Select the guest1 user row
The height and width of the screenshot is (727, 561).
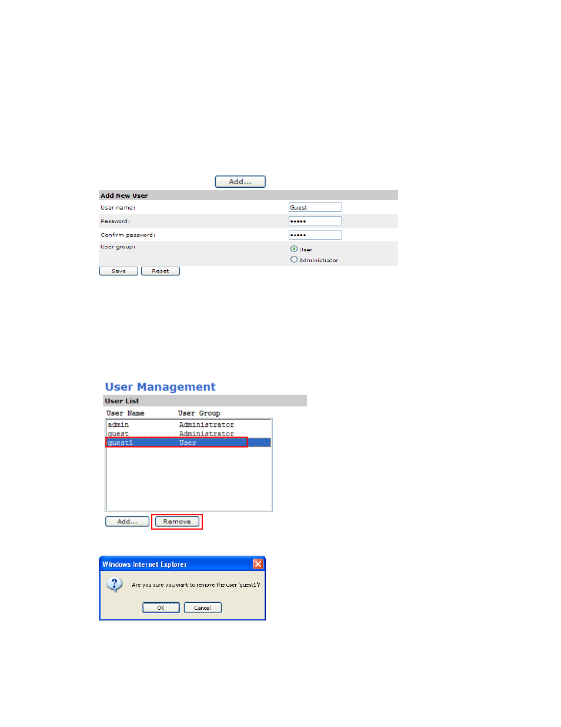pyautogui.click(x=188, y=443)
